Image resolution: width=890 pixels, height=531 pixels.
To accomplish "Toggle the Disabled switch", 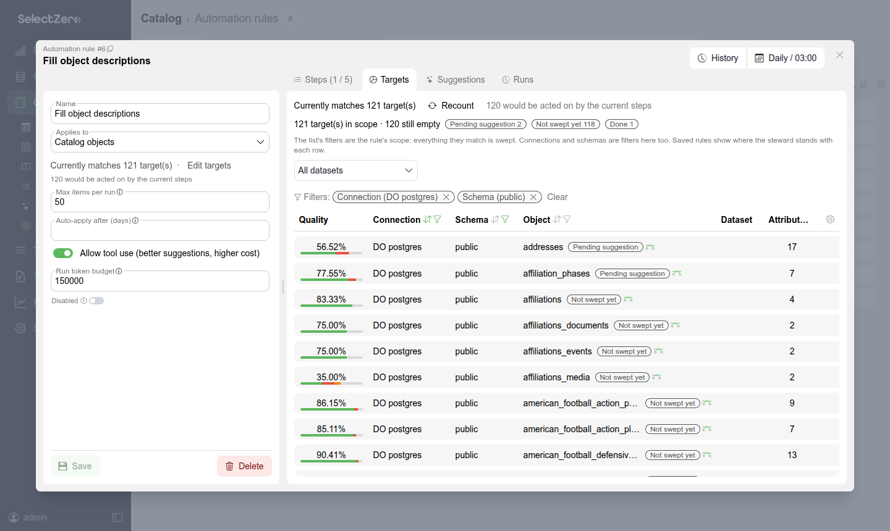I will coord(96,301).
